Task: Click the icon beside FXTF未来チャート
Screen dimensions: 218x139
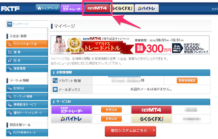Action: click(x=9, y=133)
